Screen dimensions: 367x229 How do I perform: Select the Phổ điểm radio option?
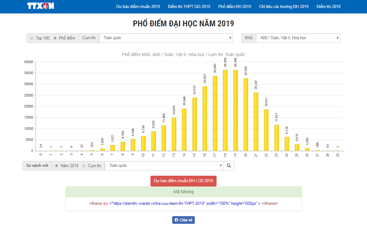[55, 38]
